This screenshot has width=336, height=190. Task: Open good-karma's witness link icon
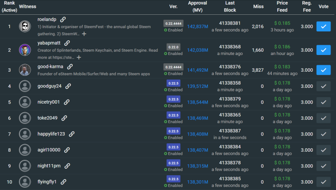point(70,67)
